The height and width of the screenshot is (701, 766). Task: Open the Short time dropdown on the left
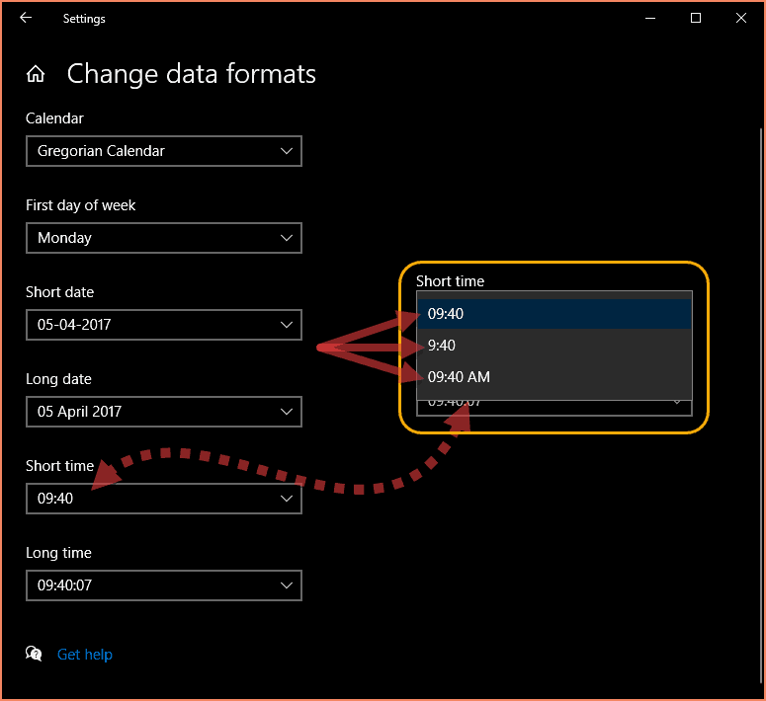pyautogui.click(x=163, y=499)
